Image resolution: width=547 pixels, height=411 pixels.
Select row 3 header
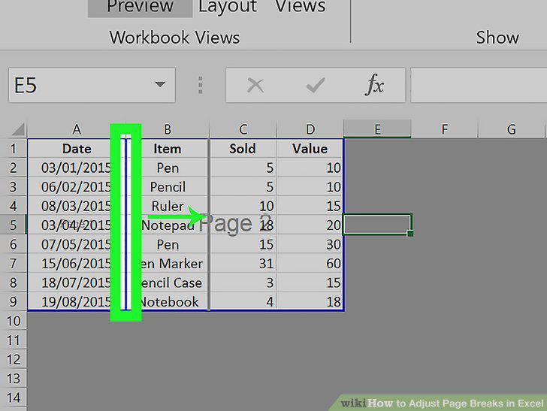pos(14,187)
